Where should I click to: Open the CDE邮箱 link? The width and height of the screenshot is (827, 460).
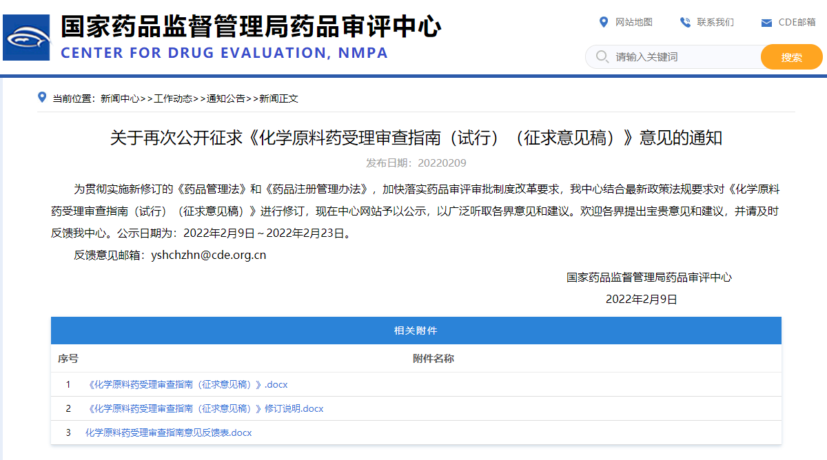click(x=797, y=22)
